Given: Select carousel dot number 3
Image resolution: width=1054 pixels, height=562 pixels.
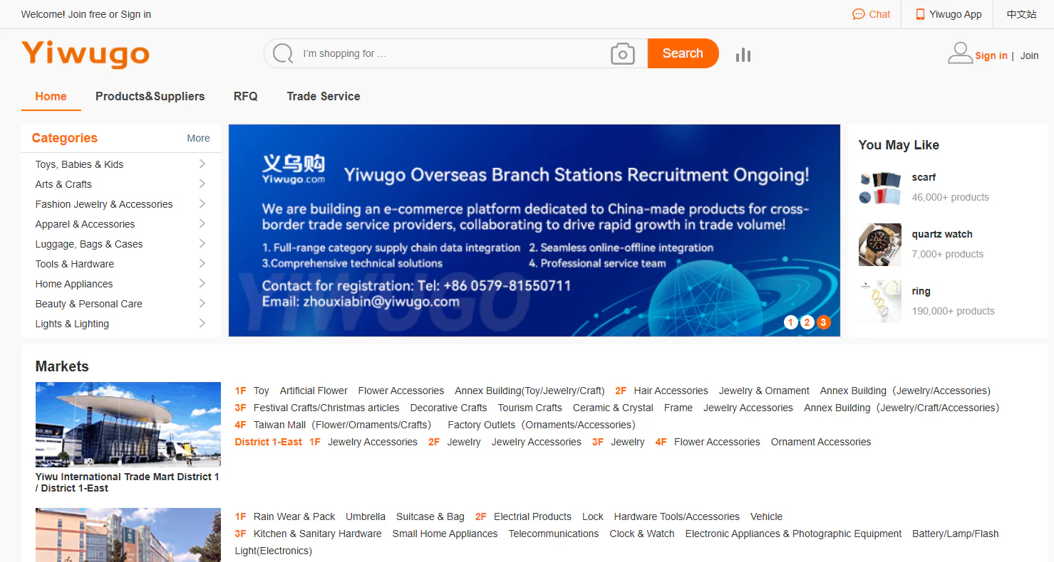Looking at the screenshot, I should tap(823, 322).
